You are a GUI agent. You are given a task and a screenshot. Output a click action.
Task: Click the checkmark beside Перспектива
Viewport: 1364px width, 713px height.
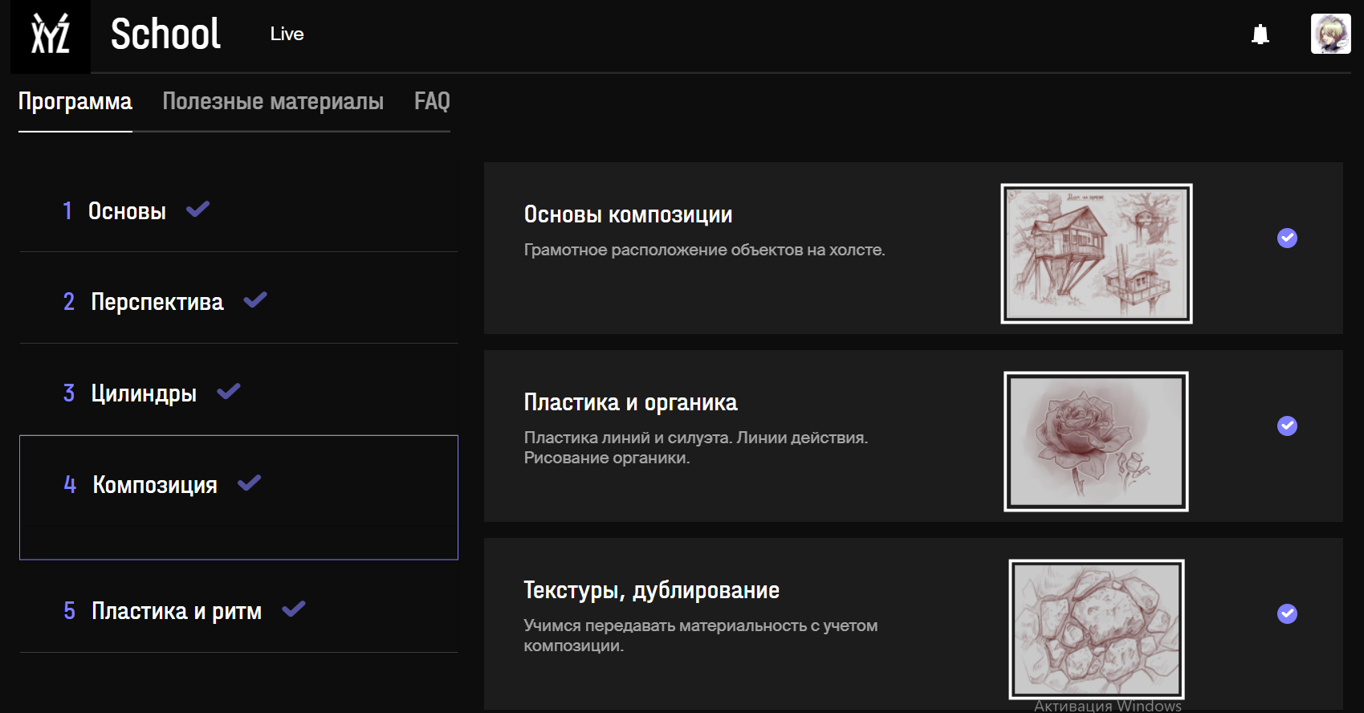point(255,300)
